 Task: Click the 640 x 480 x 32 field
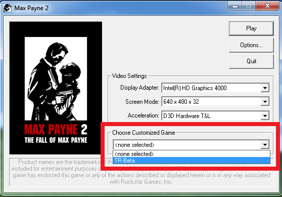pyautogui.click(x=215, y=102)
